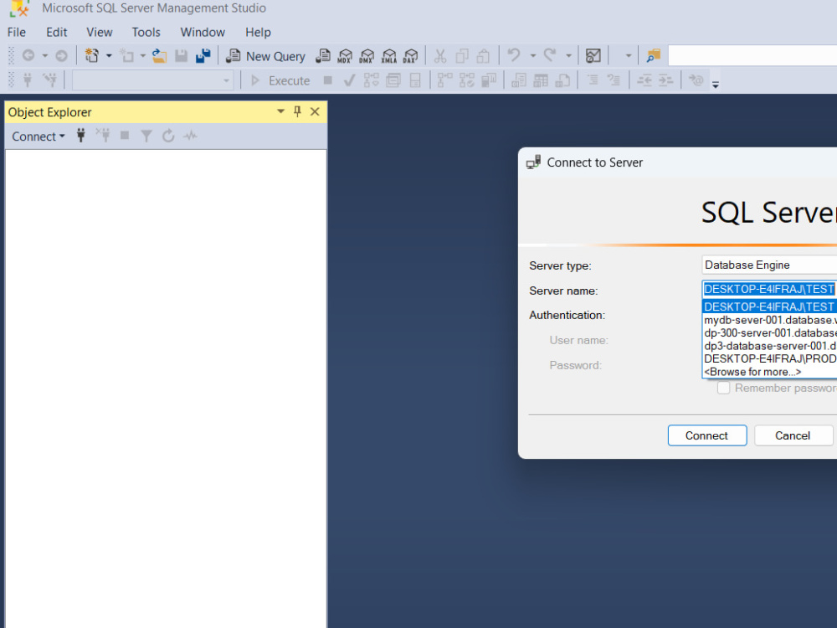Open the Window menu
The height and width of the screenshot is (628, 837).
click(x=203, y=32)
